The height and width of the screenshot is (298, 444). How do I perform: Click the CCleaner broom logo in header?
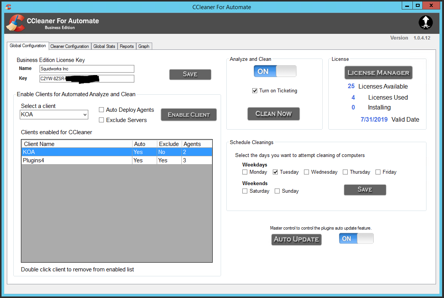click(16, 23)
